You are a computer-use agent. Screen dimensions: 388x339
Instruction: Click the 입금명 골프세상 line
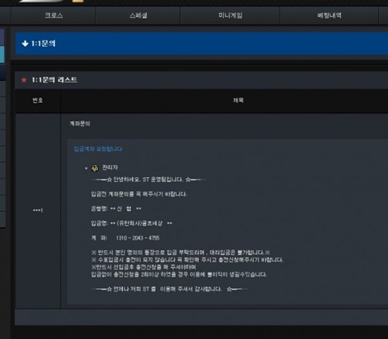pos(132,223)
